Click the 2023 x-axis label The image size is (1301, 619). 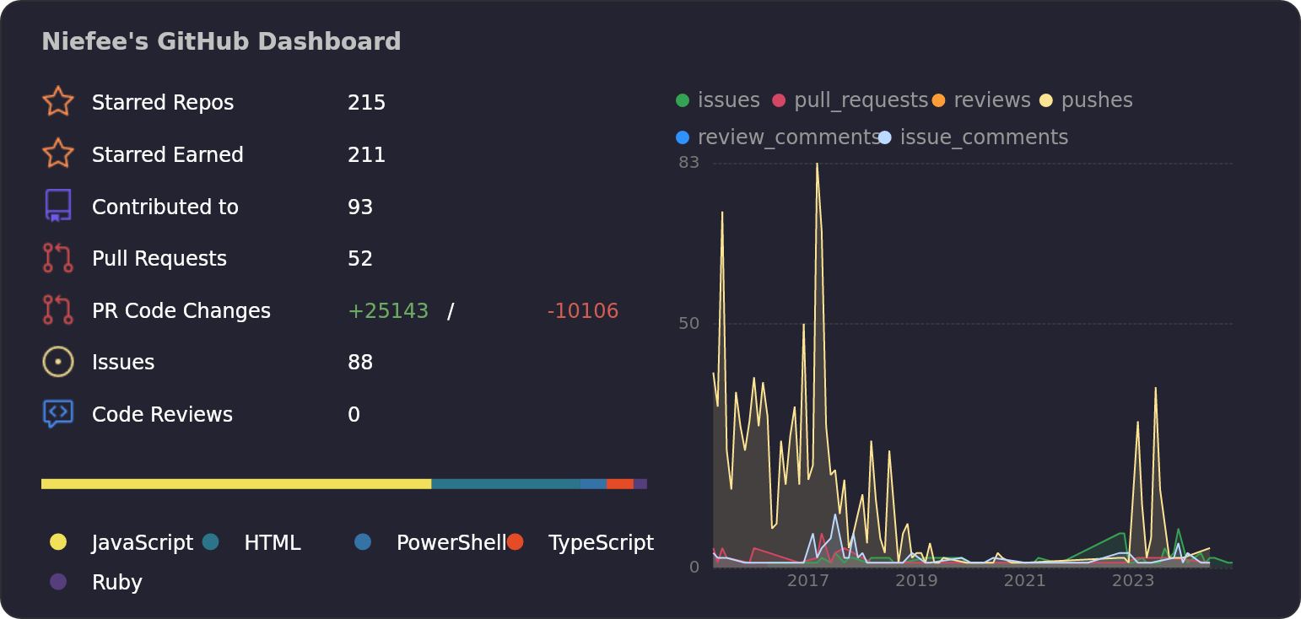pyautogui.click(x=1132, y=581)
